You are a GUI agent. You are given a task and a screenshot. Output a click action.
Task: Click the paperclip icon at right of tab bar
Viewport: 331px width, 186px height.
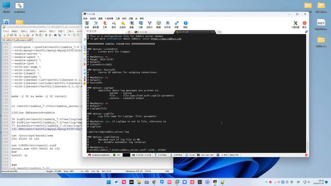[306, 32]
